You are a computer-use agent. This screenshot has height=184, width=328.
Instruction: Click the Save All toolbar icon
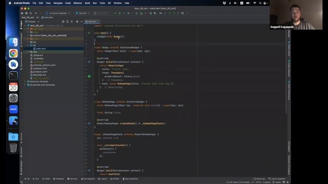click(26, 13)
